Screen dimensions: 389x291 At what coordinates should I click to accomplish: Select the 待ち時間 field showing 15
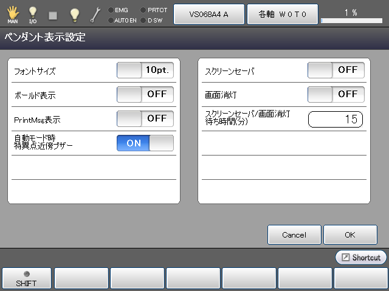tap(336, 119)
